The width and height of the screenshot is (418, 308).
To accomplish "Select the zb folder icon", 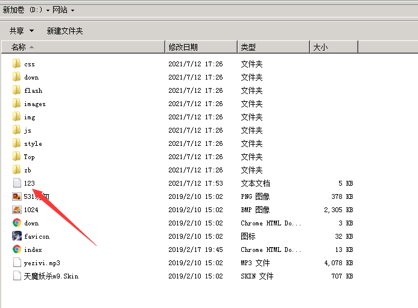I will coord(16,169).
